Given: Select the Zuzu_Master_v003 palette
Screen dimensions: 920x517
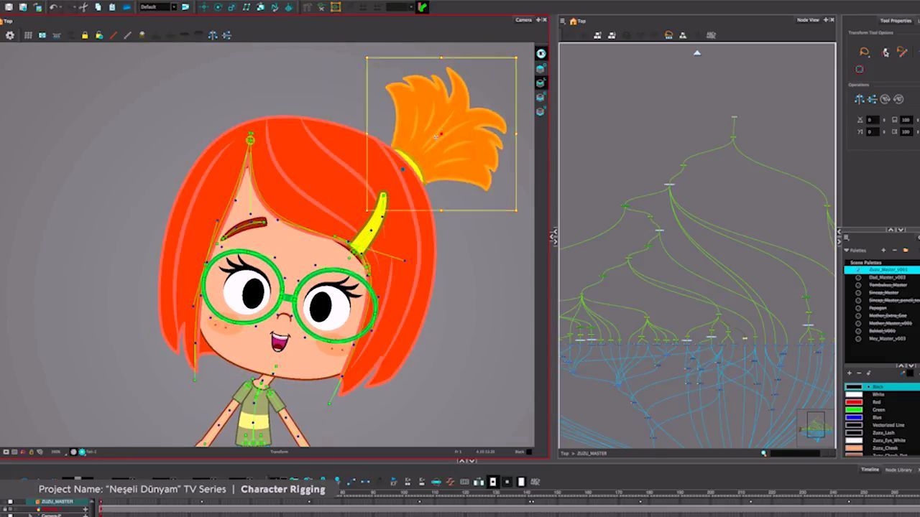Looking at the screenshot, I should (887, 269).
